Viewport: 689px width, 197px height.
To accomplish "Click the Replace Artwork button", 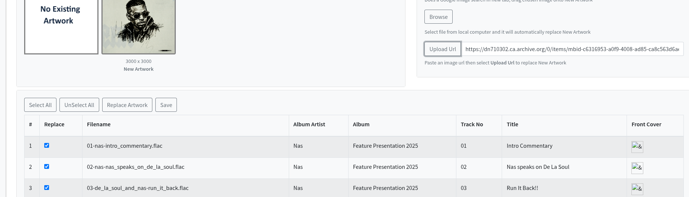I will [x=127, y=105].
